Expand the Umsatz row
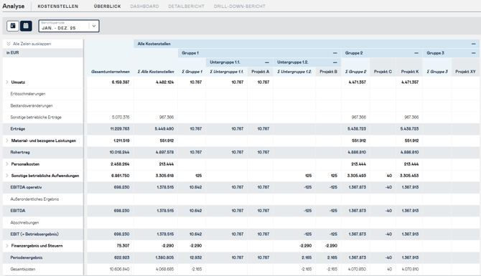 click(x=7, y=82)
